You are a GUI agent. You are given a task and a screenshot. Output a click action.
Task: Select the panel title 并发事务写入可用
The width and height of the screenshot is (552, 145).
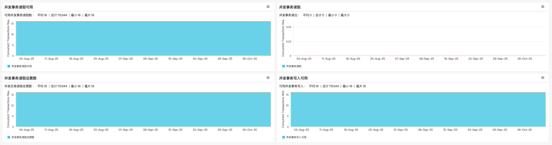(x=293, y=78)
